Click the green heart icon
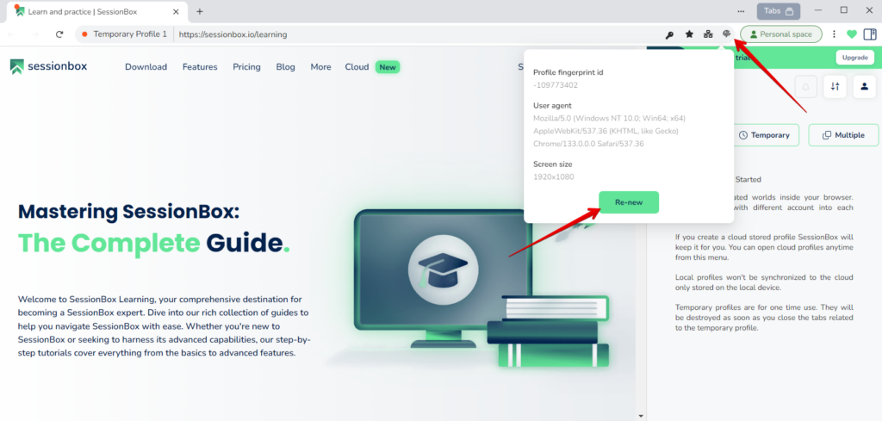Image resolution: width=882 pixels, height=421 pixels. (852, 34)
